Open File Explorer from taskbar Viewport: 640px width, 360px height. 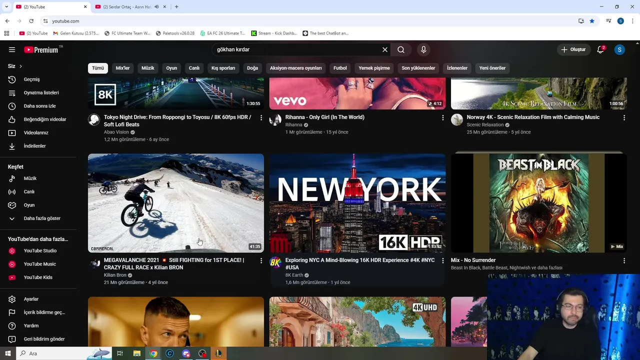tap(136, 353)
